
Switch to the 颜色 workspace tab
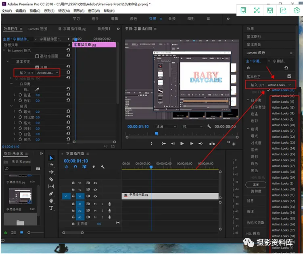click(x=134, y=19)
